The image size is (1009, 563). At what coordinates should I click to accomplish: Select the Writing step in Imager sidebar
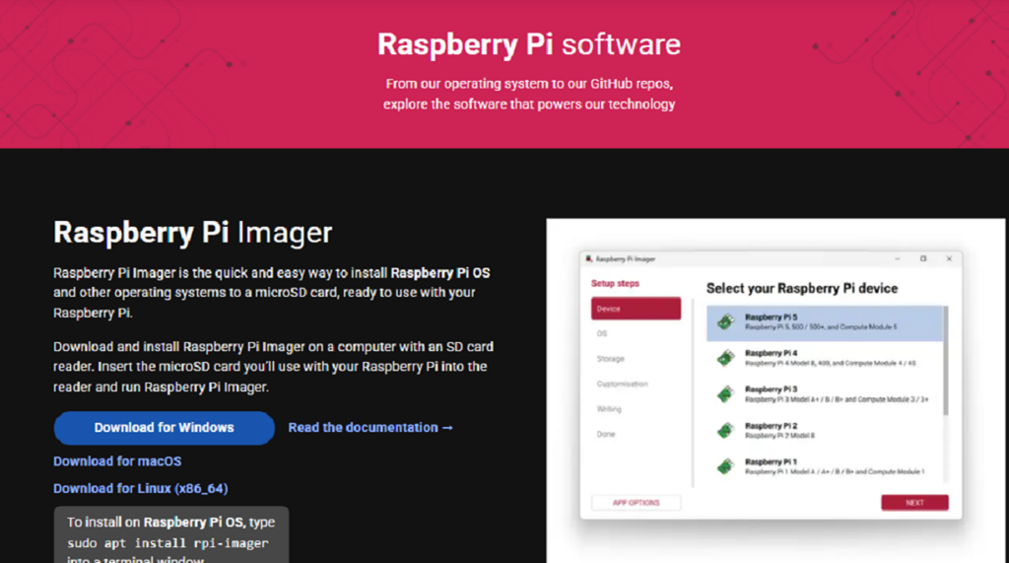click(609, 409)
